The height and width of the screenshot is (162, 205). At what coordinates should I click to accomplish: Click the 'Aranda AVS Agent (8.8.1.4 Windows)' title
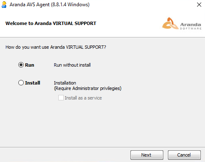[x=50, y=5]
